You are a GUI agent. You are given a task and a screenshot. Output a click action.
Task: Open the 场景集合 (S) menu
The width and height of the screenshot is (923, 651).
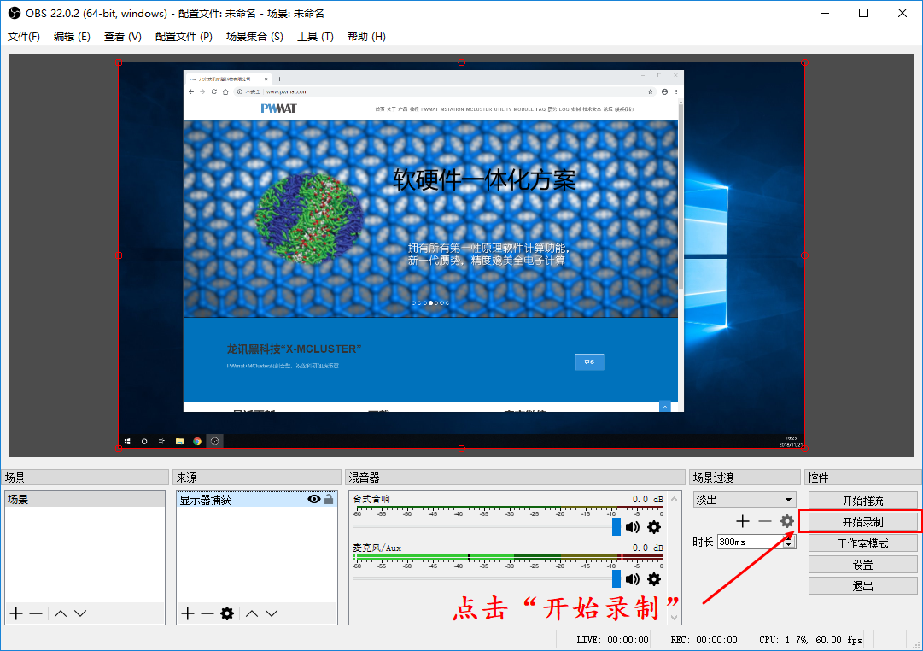point(255,37)
